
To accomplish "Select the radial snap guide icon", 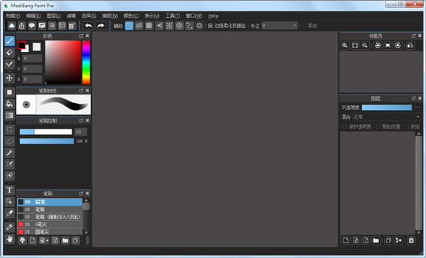I will [169, 26].
